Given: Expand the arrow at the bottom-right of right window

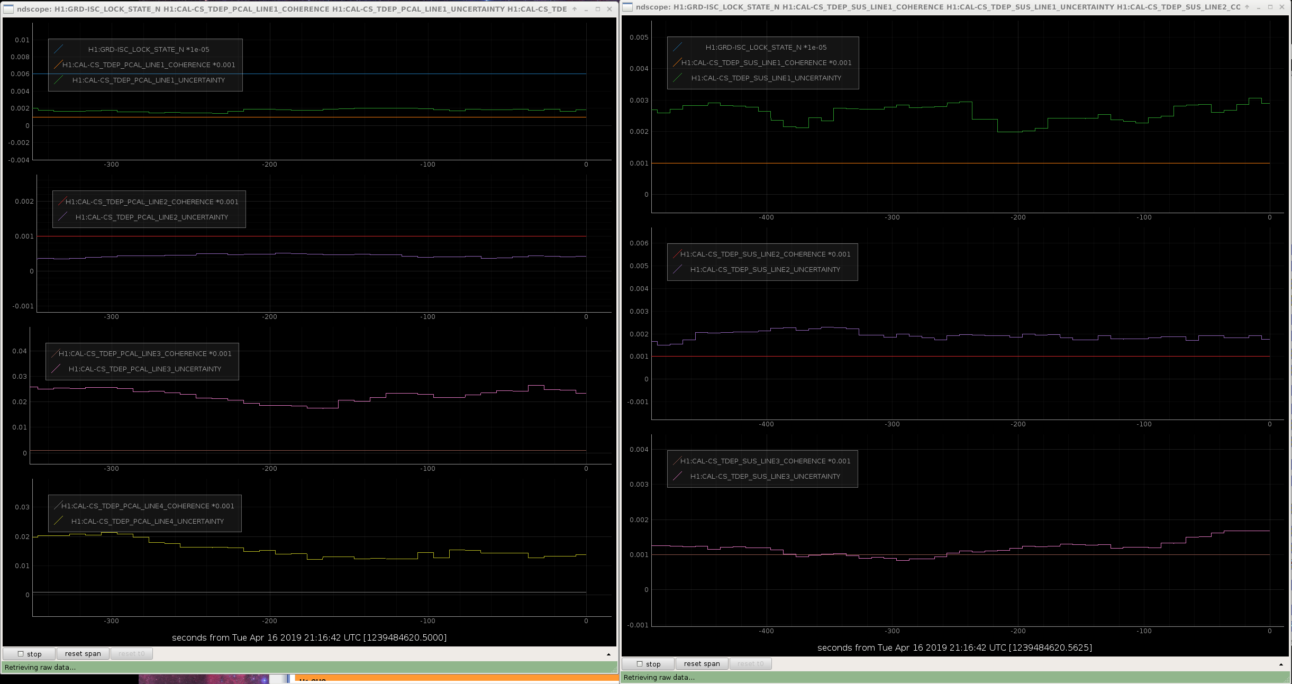Looking at the screenshot, I should [1281, 664].
